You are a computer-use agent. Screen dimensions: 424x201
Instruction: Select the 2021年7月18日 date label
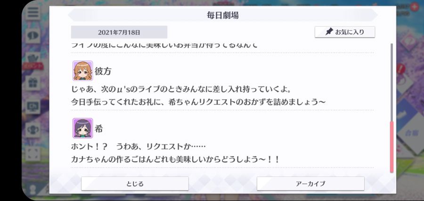pyautogui.click(x=119, y=32)
